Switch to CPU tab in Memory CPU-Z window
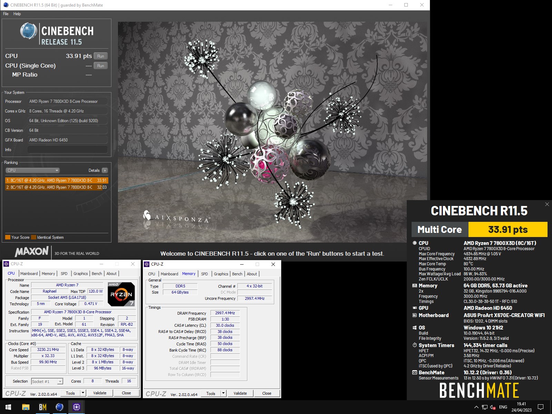552x414 pixels. click(151, 274)
